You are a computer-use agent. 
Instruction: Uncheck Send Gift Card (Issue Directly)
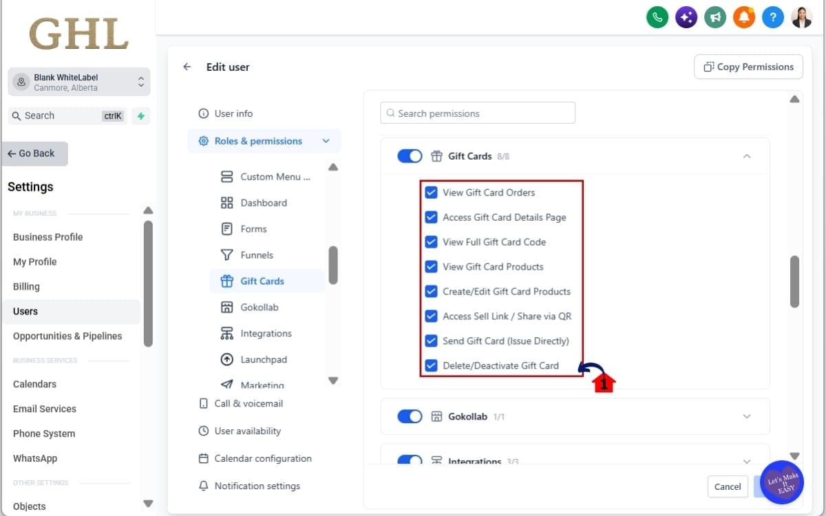(431, 341)
